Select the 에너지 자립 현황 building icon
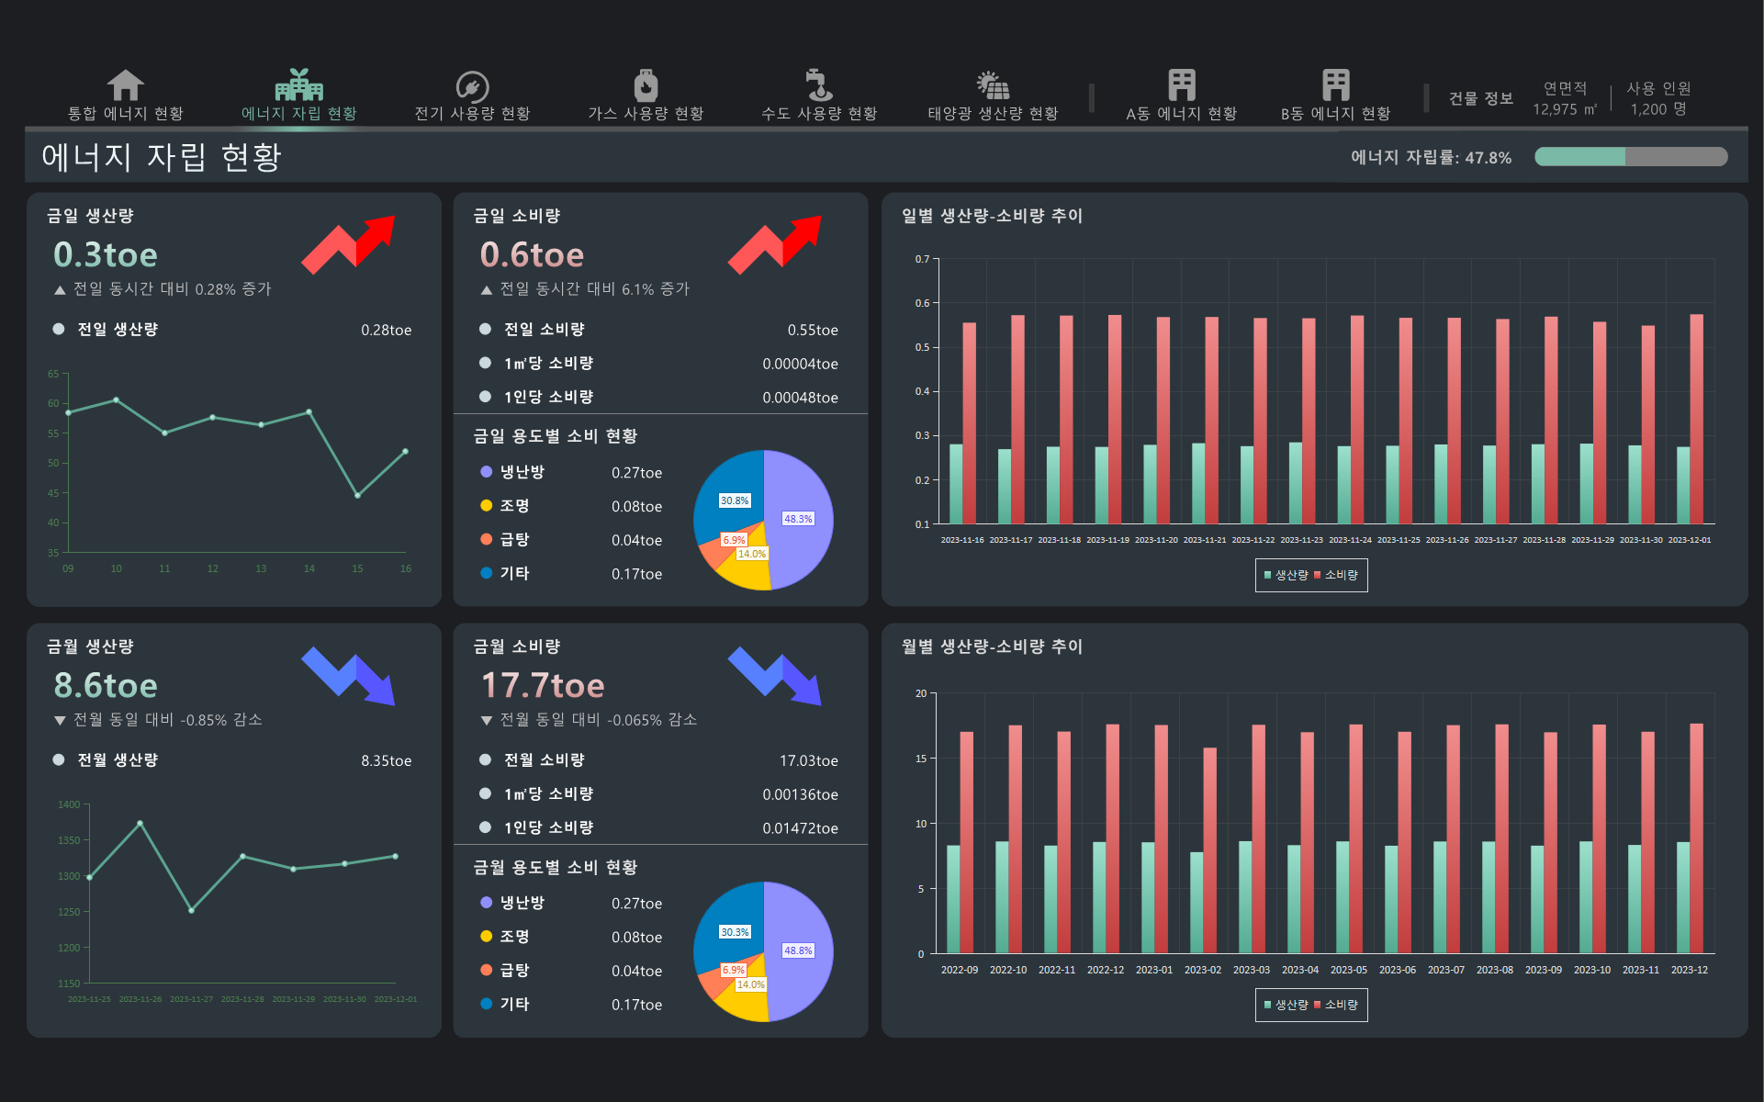1764x1102 pixels. [298, 85]
